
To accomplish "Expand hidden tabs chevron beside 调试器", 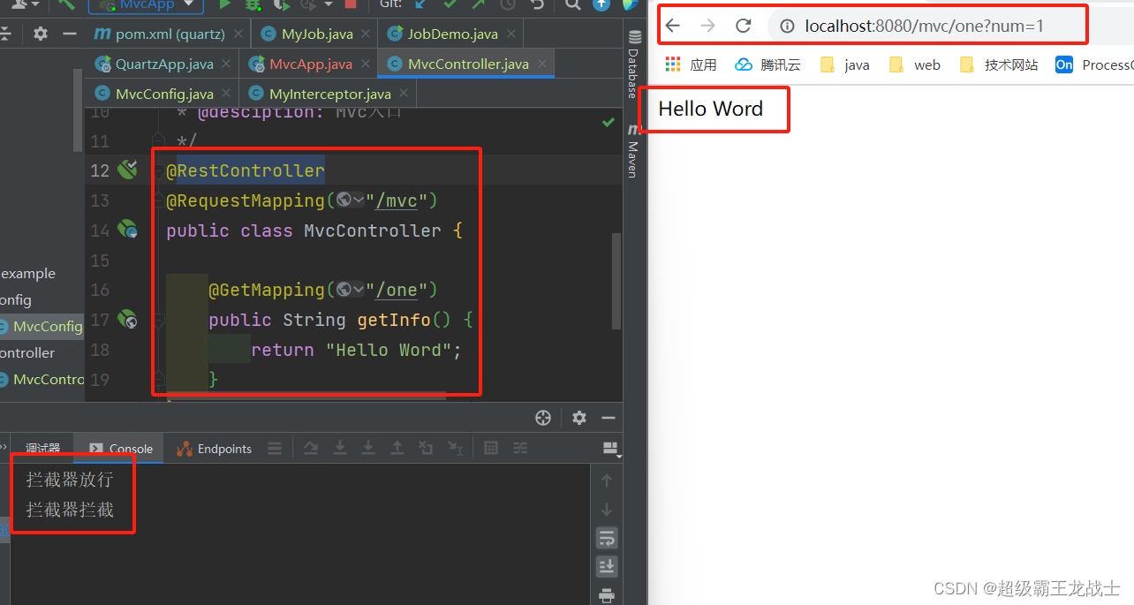I will pos(4,449).
